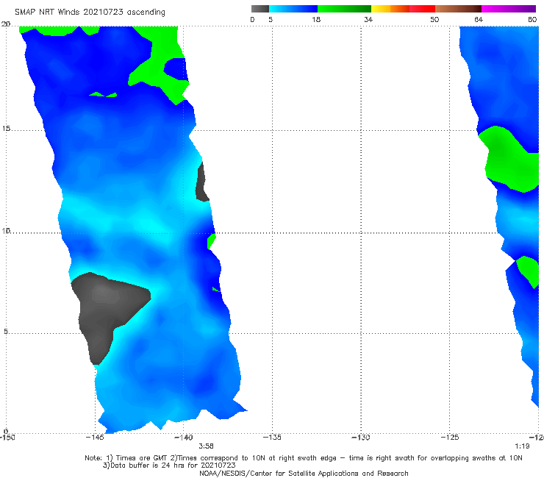This screenshot has height=478, width=544.
Task: Click the longitude axis label -130
Action: (361, 438)
